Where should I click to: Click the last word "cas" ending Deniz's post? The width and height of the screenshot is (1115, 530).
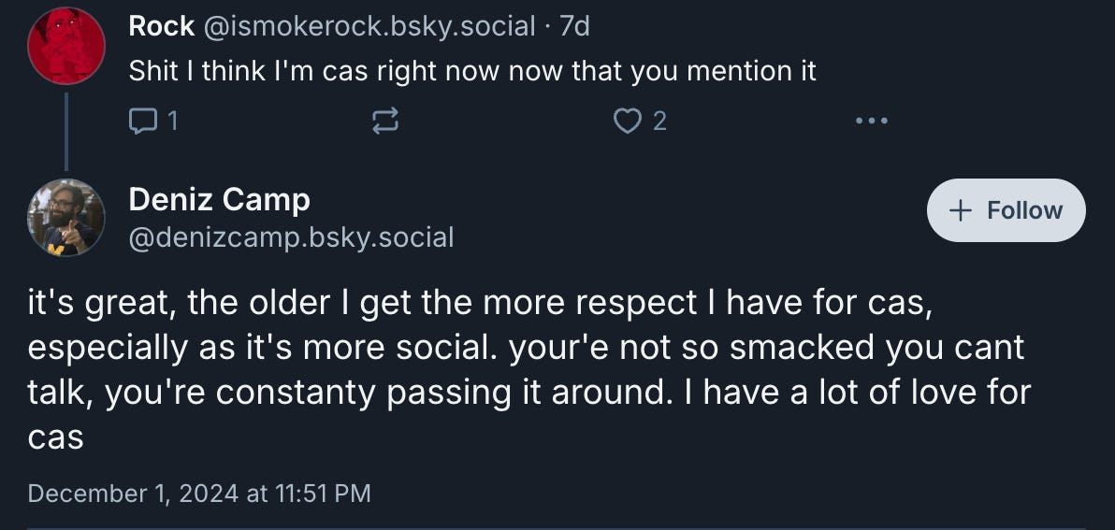point(56,437)
